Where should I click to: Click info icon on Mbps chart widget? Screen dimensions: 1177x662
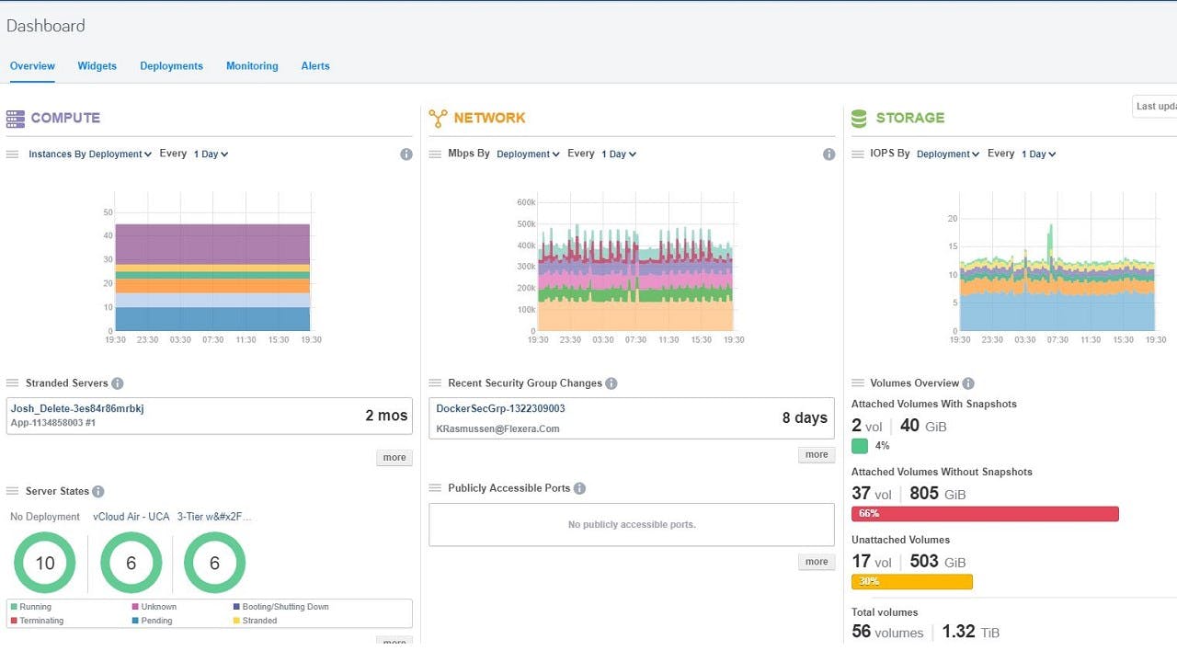pyautogui.click(x=828, y=154)
